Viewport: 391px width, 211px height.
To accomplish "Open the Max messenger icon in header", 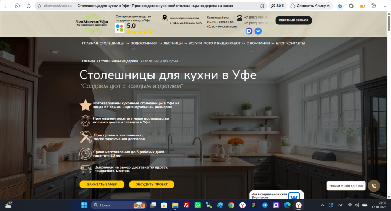I will (x=249, y=31).
